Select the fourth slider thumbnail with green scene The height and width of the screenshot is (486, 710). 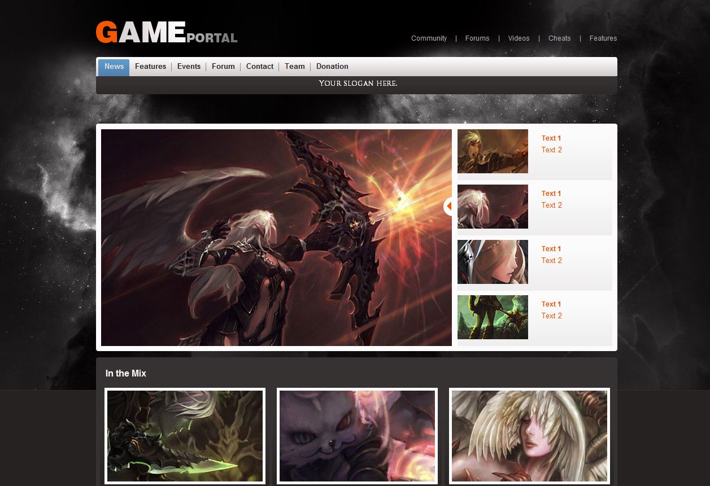(x=493, y=317)
